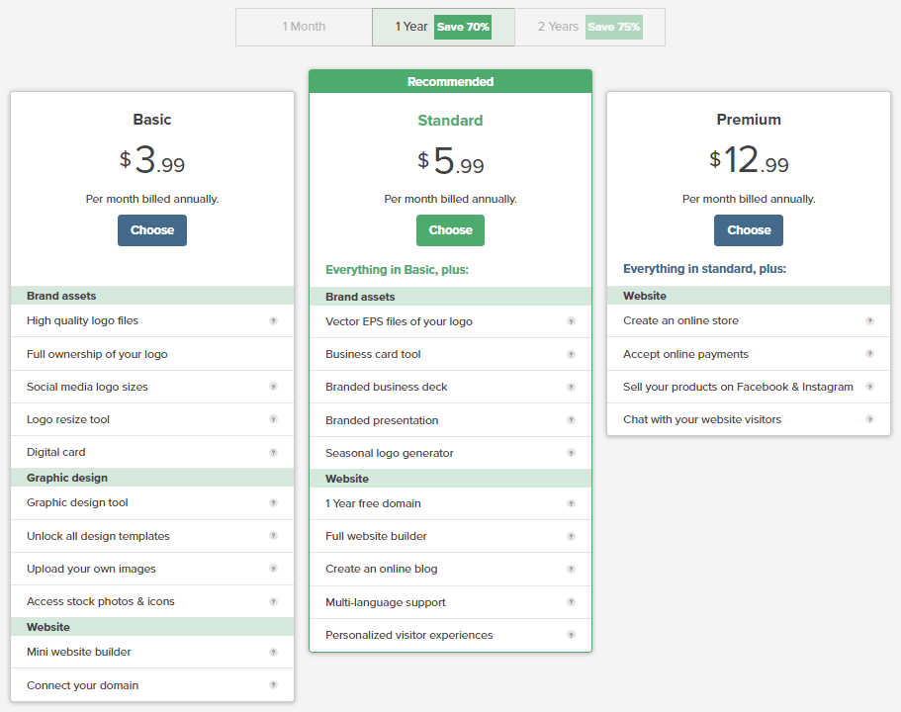Image resolution: width=901 pixels, height=712 pixels.
Task: Switch to 1 Month billing tab
Action: 304,27
